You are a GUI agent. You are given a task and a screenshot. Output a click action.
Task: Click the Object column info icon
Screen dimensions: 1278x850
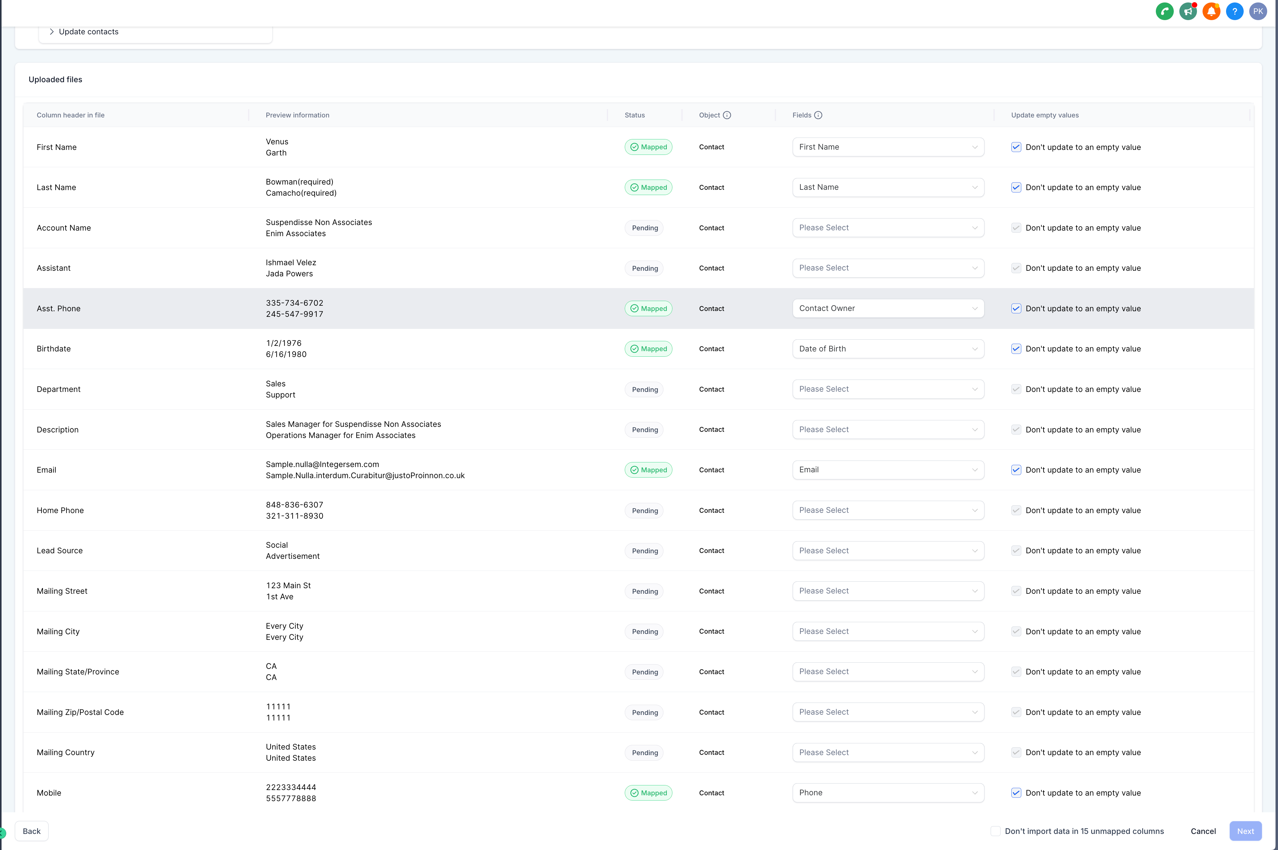click(727, 115)
